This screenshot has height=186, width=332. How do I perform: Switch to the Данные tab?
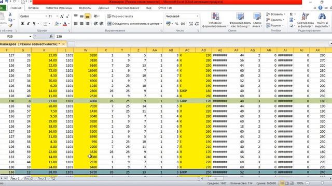[x=104, y=8]
